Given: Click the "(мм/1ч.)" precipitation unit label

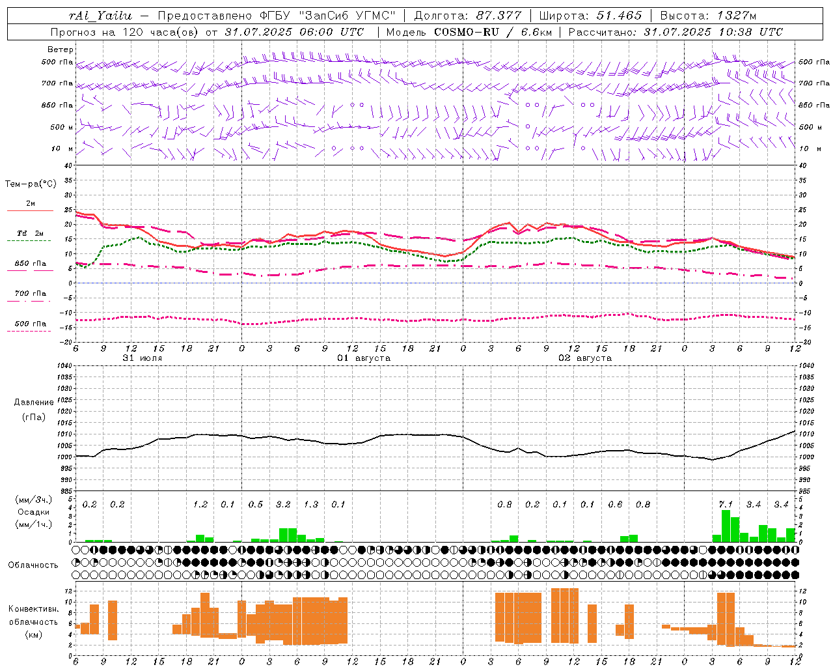Looking at the screenshot, I should [x=34, y=524].
